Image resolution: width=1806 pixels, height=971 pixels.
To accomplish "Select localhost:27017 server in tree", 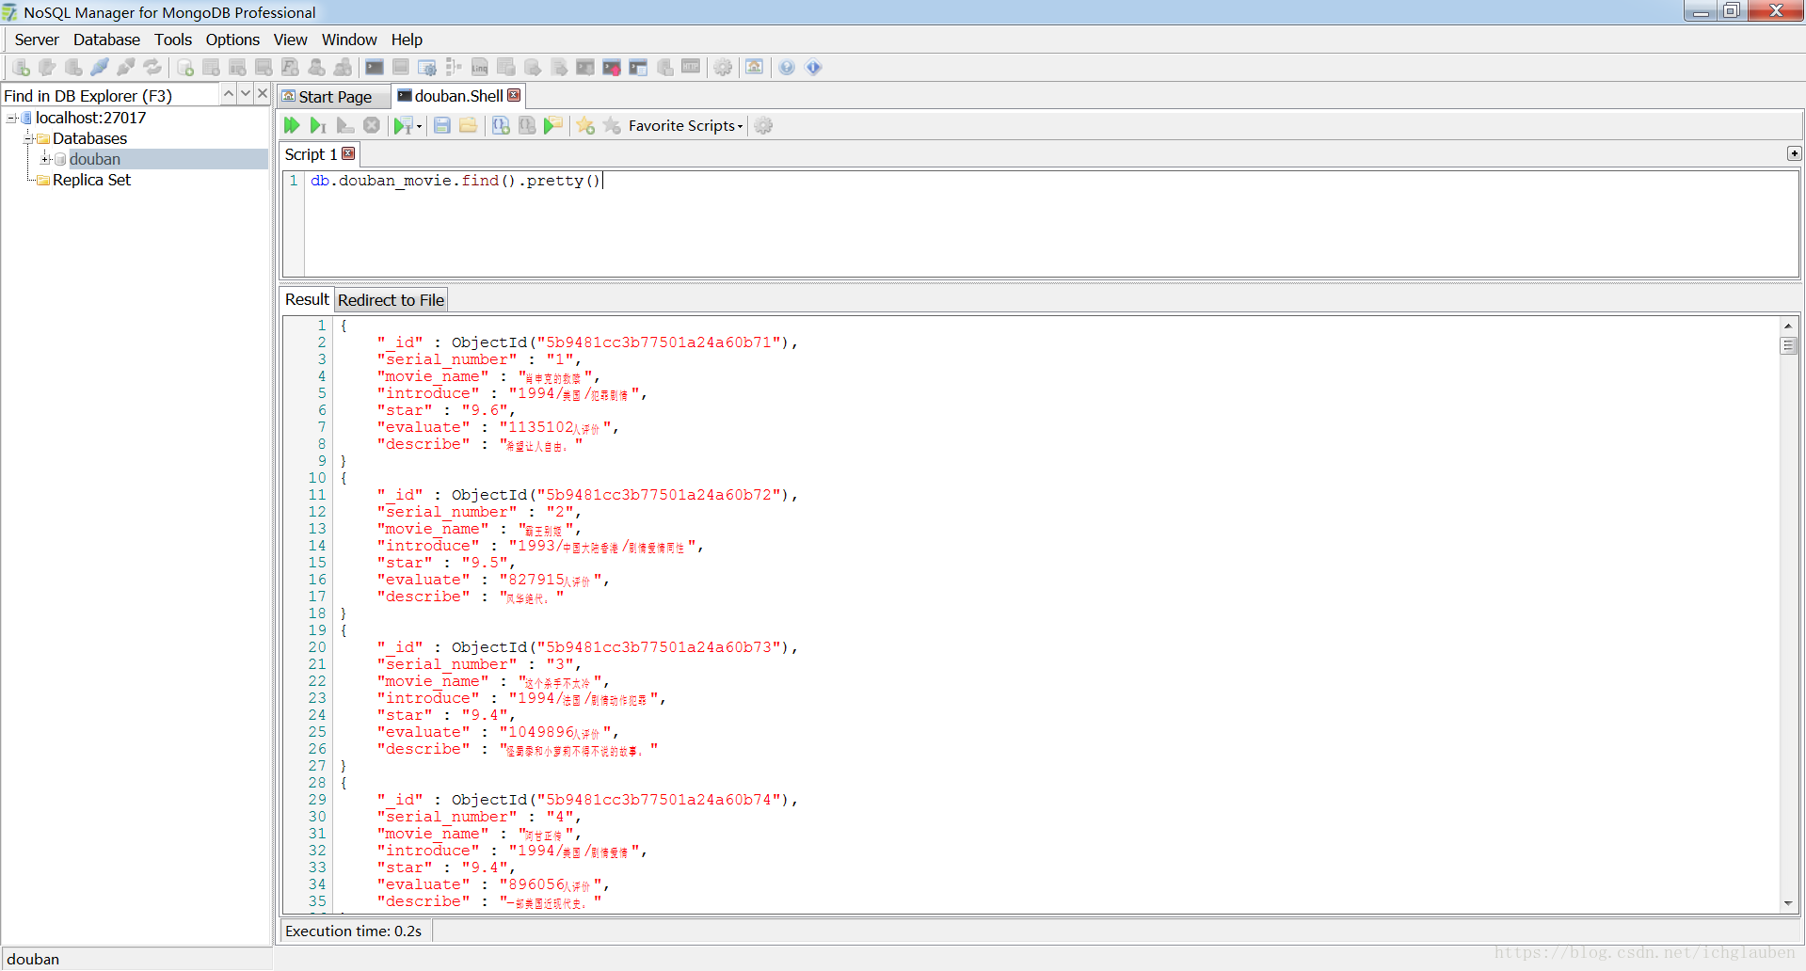I will click(x=90, y=118).
